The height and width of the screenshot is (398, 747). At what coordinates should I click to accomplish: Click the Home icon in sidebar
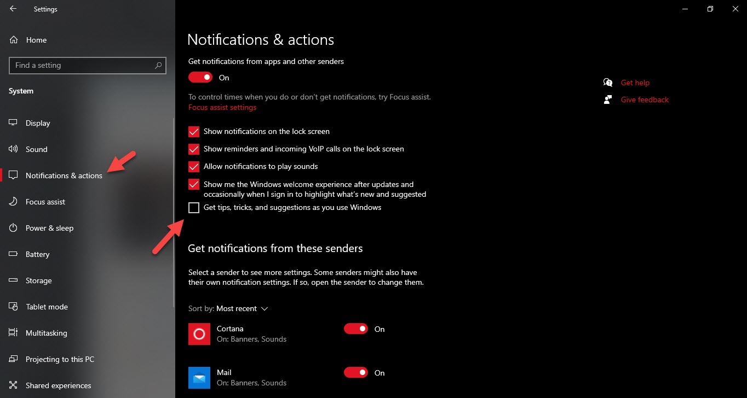point(14,40)
